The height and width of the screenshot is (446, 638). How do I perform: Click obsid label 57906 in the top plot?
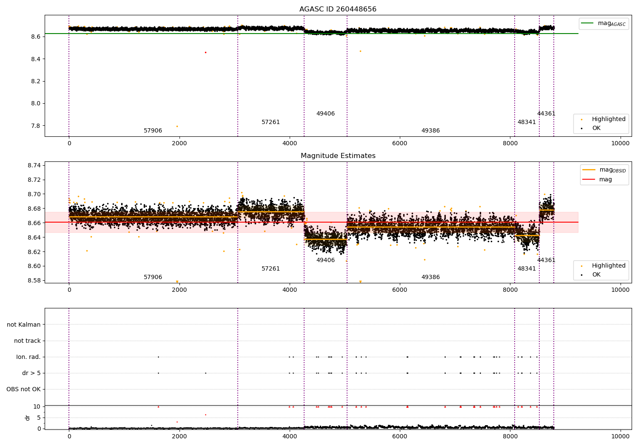[153, 131]
